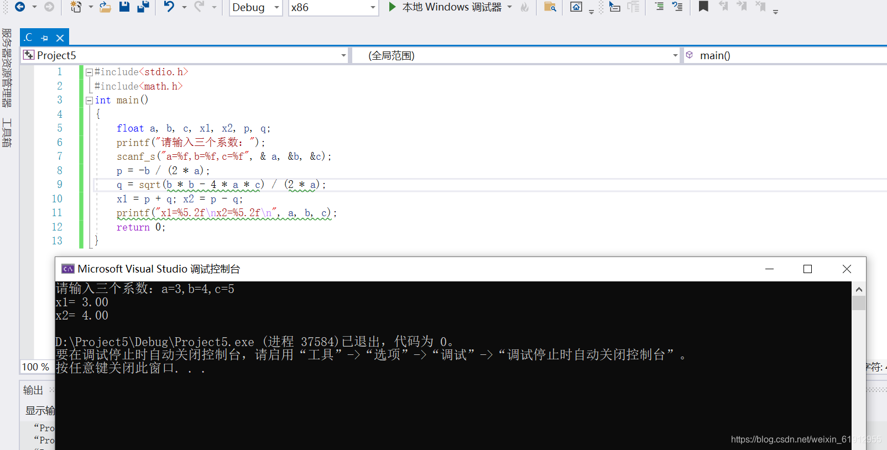887x450 pixels.
Task: Click the main() function cube icon
Action: [690, 55]
